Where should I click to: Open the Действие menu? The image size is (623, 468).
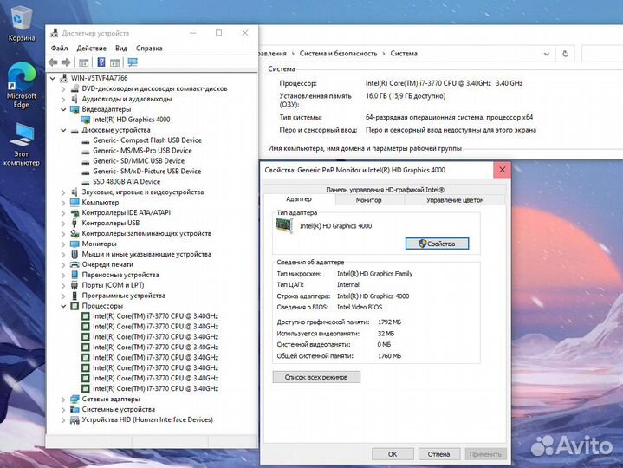pos(91,48)
